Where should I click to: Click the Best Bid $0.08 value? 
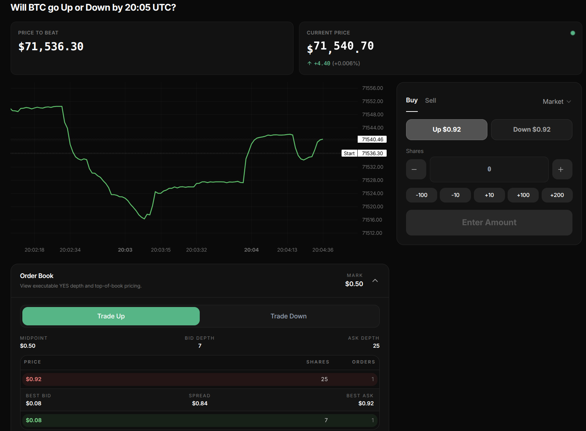tap(34, 403)
